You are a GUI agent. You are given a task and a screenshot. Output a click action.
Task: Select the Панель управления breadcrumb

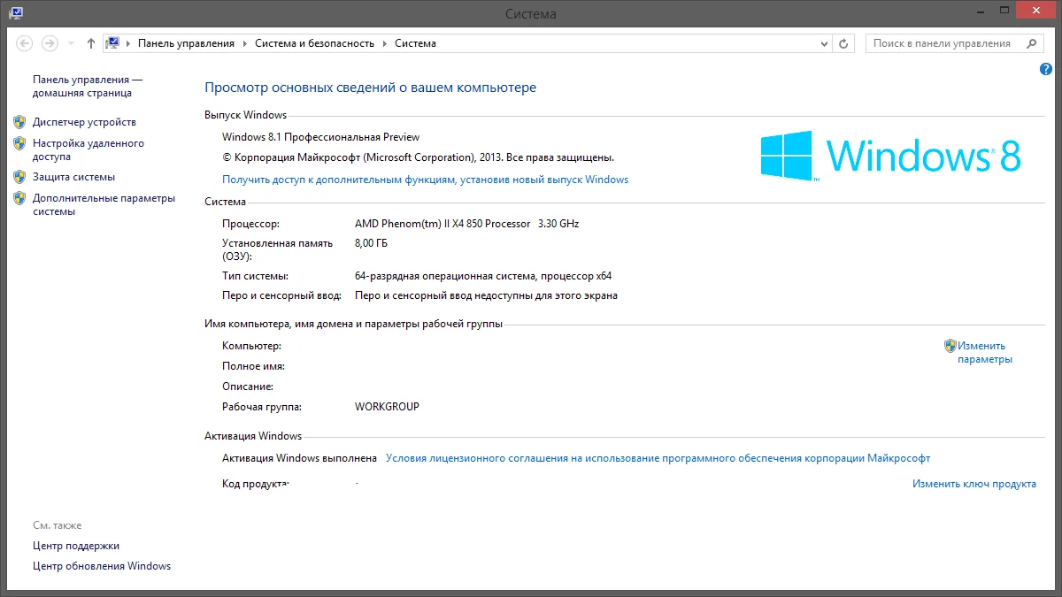[x=186, y=43]
